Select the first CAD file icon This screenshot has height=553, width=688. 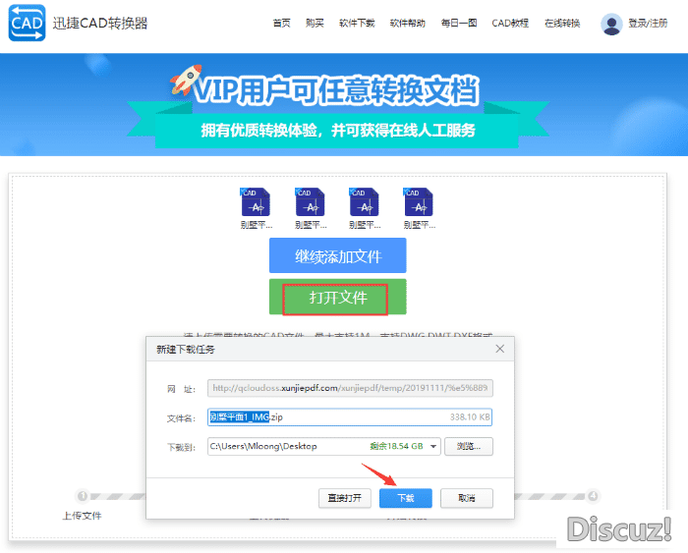tap(256, 202)
